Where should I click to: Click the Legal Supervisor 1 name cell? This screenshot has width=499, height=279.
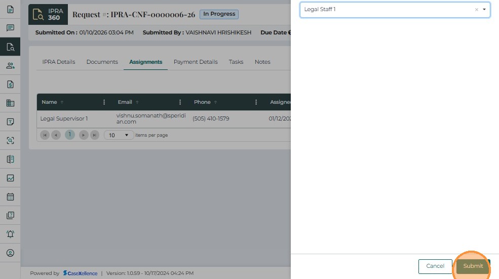64,118
